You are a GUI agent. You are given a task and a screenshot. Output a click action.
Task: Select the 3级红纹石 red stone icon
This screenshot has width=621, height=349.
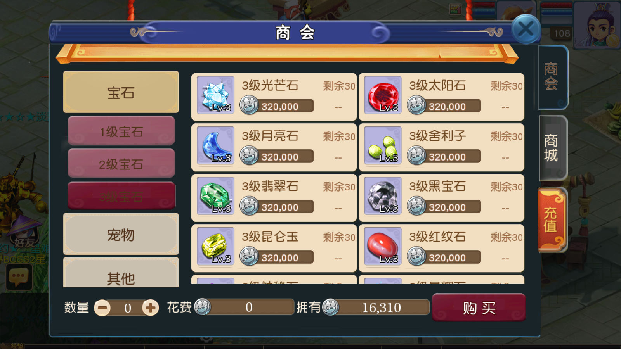pyautogui.click(x=383, y=246)
